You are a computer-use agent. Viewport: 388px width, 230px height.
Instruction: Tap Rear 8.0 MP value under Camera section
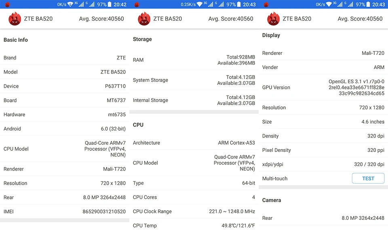(363, 218)
